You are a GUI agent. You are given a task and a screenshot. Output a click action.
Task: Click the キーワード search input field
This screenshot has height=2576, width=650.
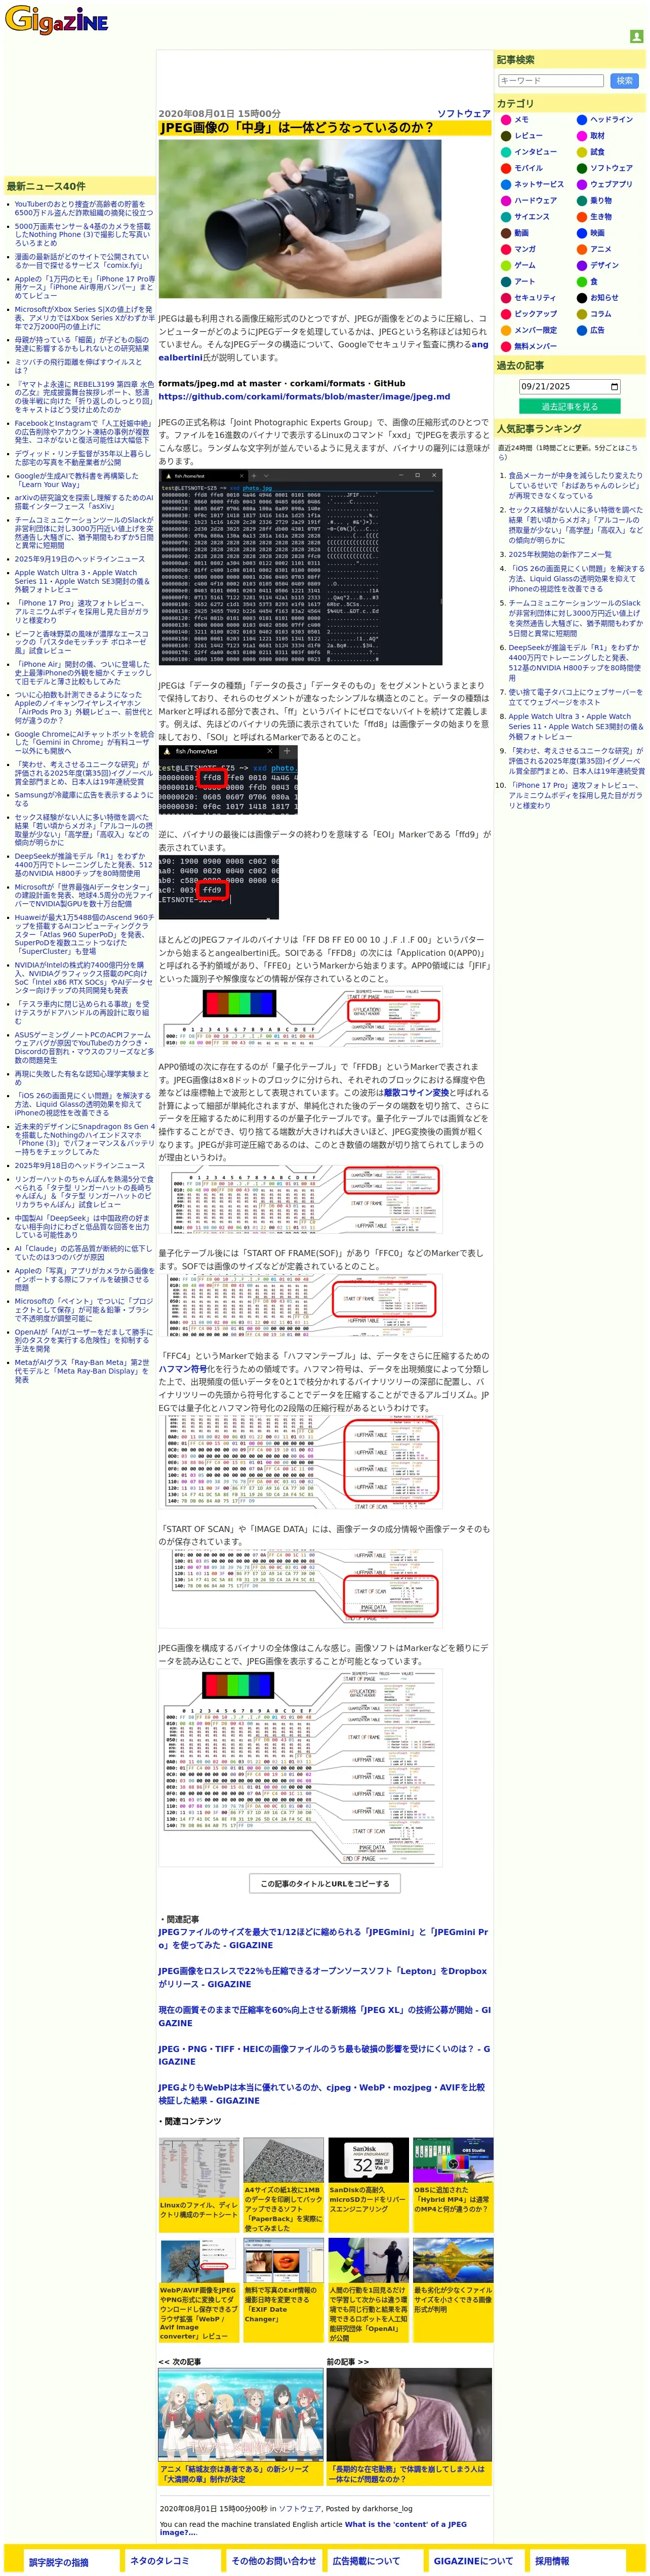(550, 81)
